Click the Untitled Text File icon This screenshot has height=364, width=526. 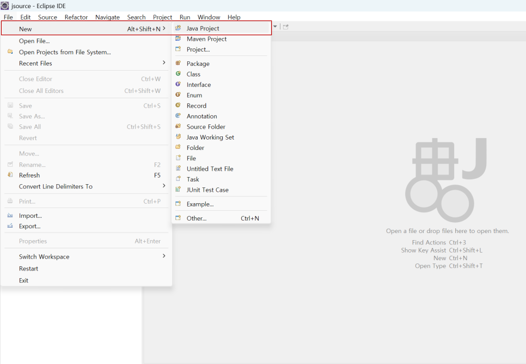pyautogui.click(x=178, y=168)
